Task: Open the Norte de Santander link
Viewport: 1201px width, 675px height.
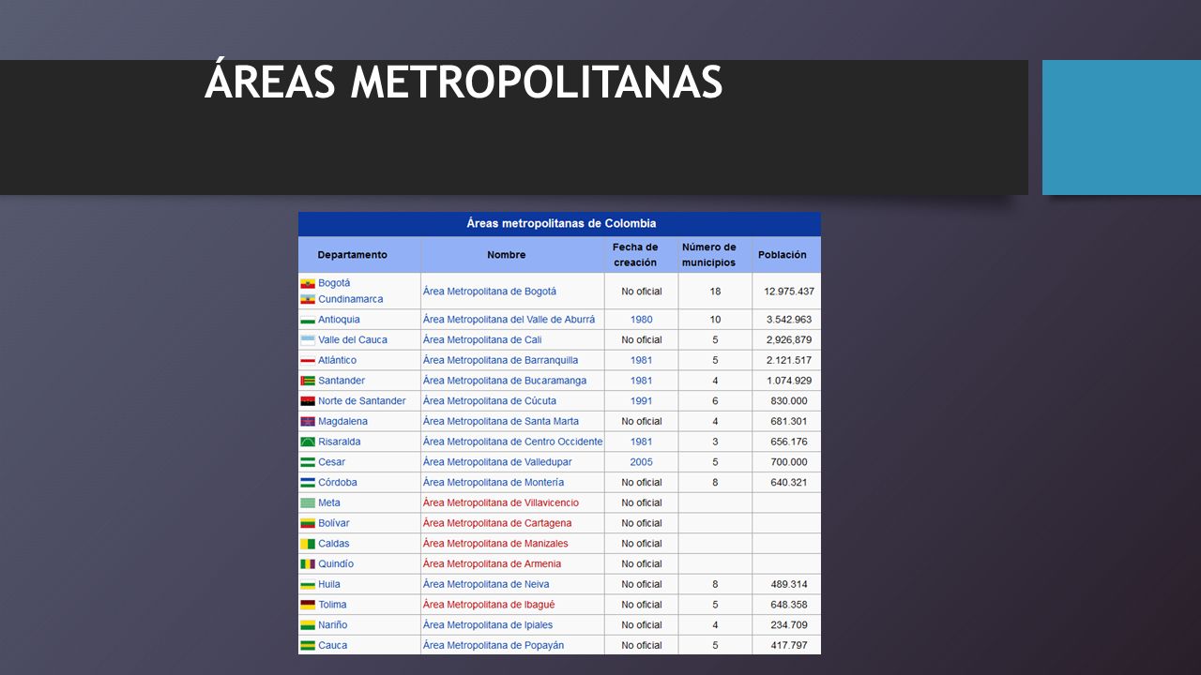Action: 362,401
